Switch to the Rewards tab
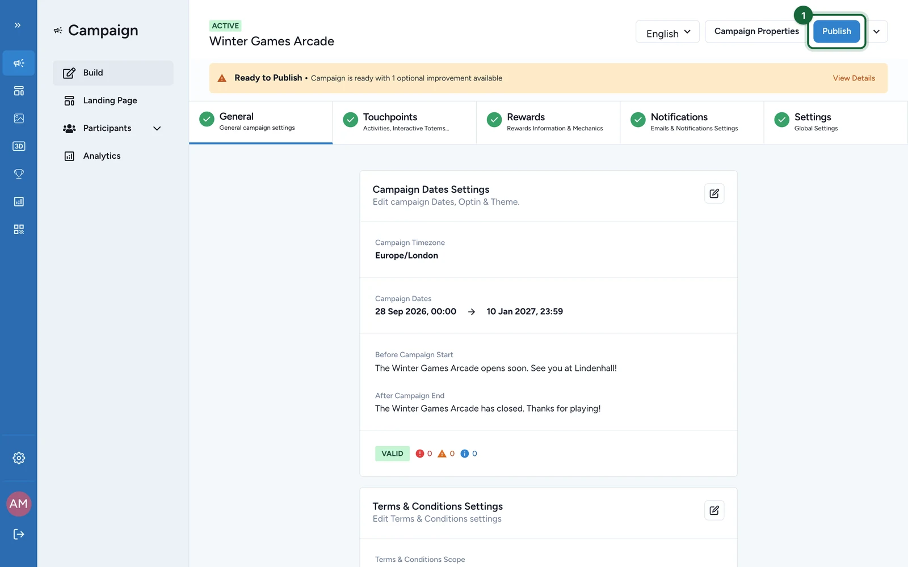 (x=548, y=122)
